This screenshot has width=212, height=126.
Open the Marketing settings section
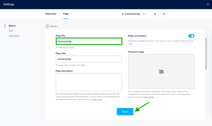(14, 36)
